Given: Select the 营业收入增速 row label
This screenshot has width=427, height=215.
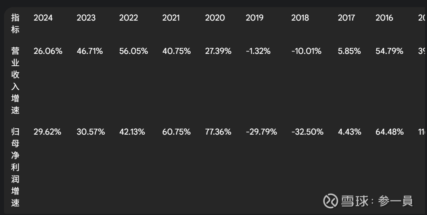Looking at the screenshot, I should (15, 80).
